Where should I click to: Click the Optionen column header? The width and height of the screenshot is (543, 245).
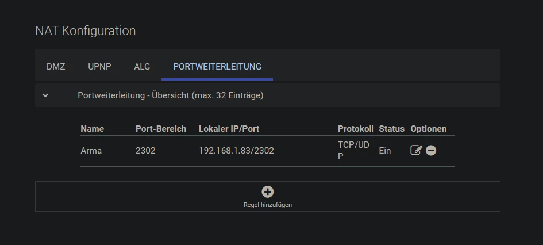click(429, 129)
